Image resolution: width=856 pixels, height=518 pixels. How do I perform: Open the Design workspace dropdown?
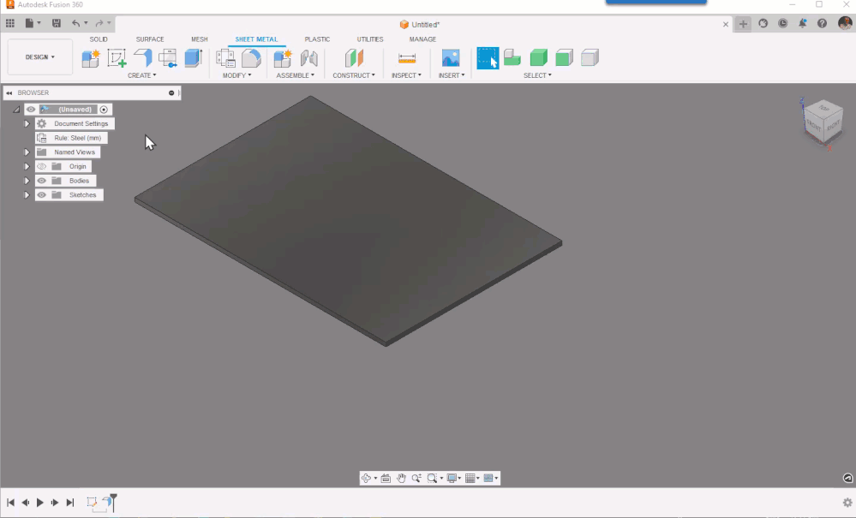pos(40,57)
